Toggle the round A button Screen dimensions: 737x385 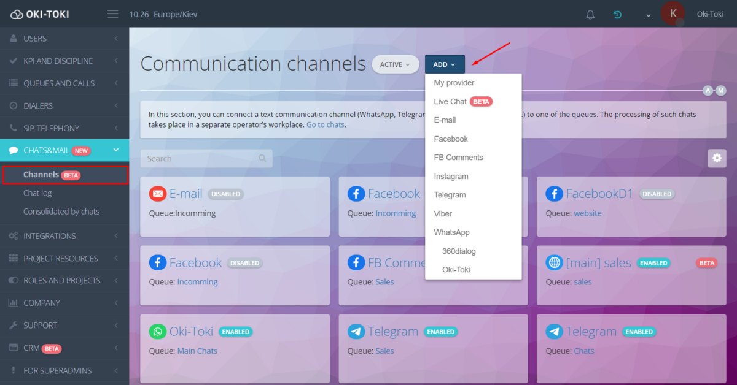point(708,91)
